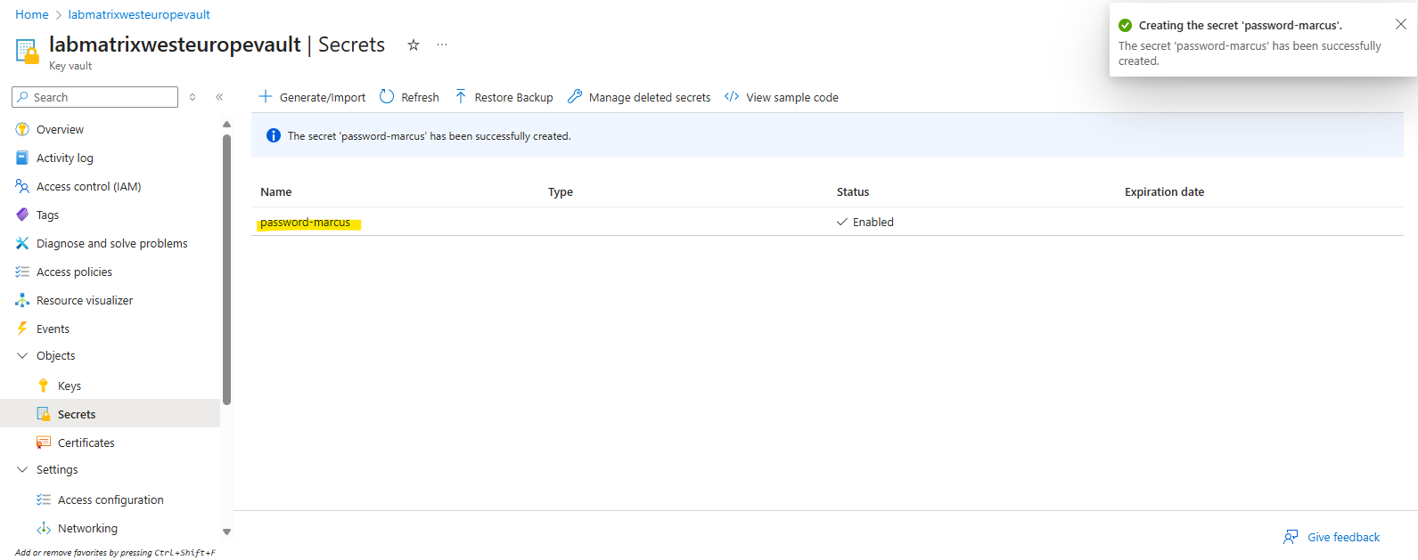
Task: Click the Tags icon
Action: coord(22,215)
